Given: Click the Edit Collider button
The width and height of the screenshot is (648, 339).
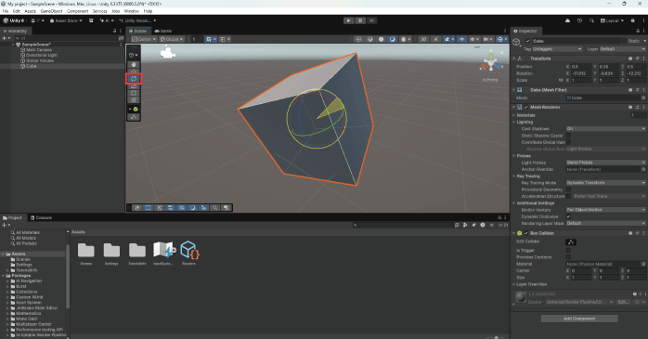Looking at the screenshot, I should [571, 242].
